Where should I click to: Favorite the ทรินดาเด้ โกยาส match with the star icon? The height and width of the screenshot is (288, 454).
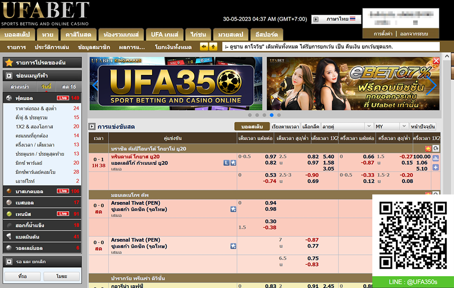[x=233, y=163]
